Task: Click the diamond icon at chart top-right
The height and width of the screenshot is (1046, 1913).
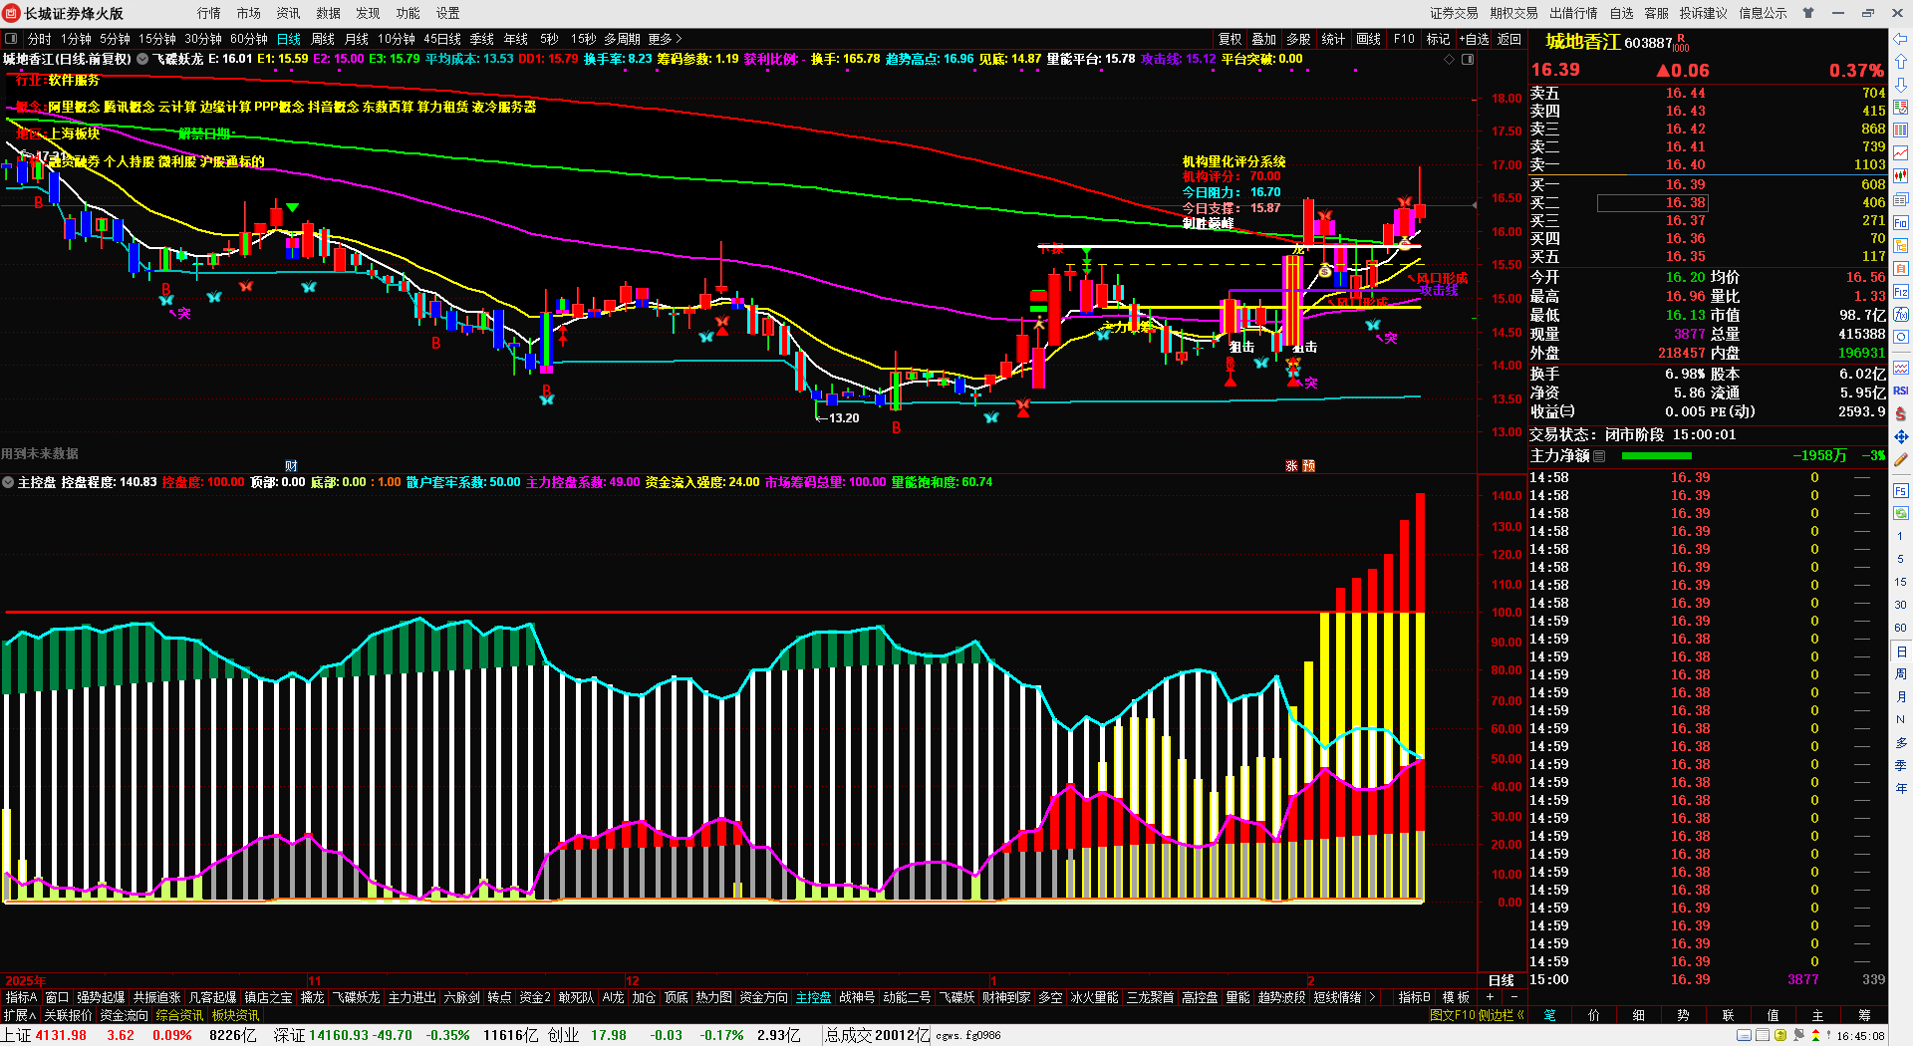Action: click(1449, 60)
